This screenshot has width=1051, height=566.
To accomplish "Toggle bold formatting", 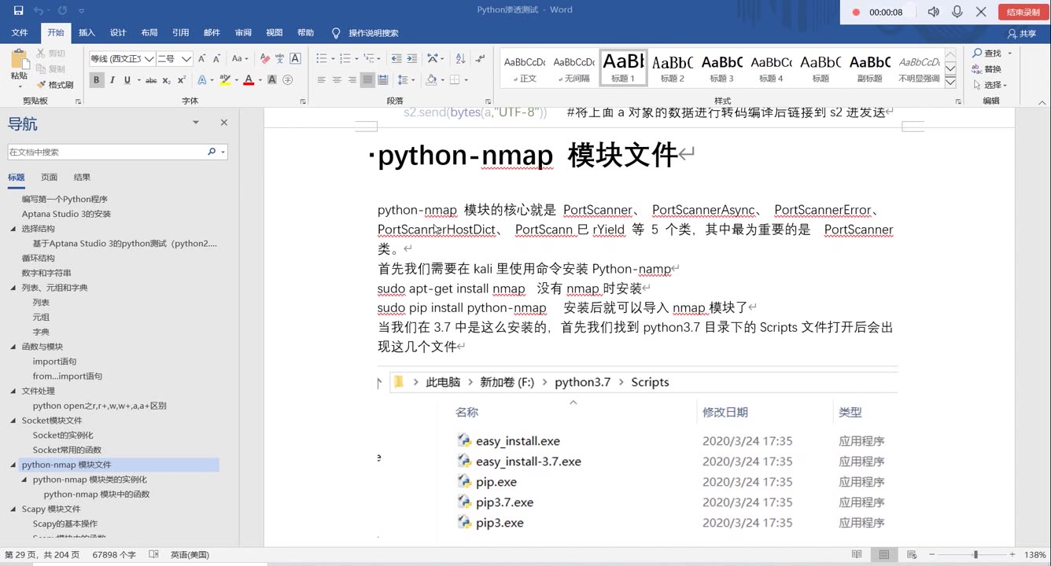I will click(x=97, y=79).
